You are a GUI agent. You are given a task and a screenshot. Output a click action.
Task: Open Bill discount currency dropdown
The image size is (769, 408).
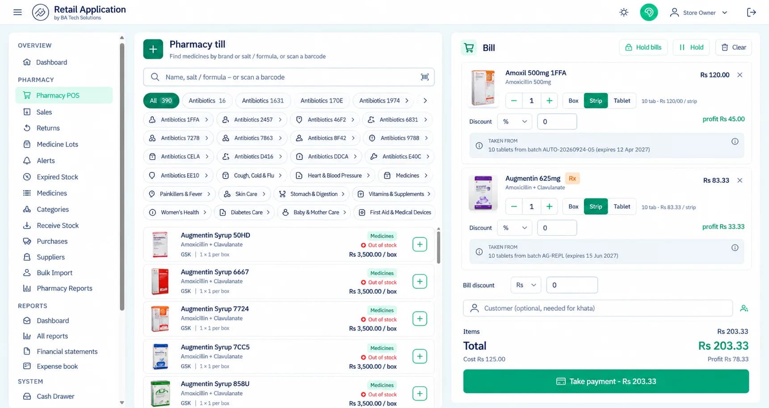click(526, 285)
